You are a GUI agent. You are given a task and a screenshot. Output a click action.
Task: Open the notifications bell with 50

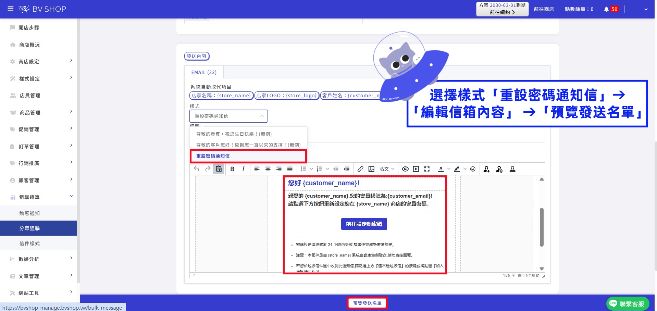[611, 9]
